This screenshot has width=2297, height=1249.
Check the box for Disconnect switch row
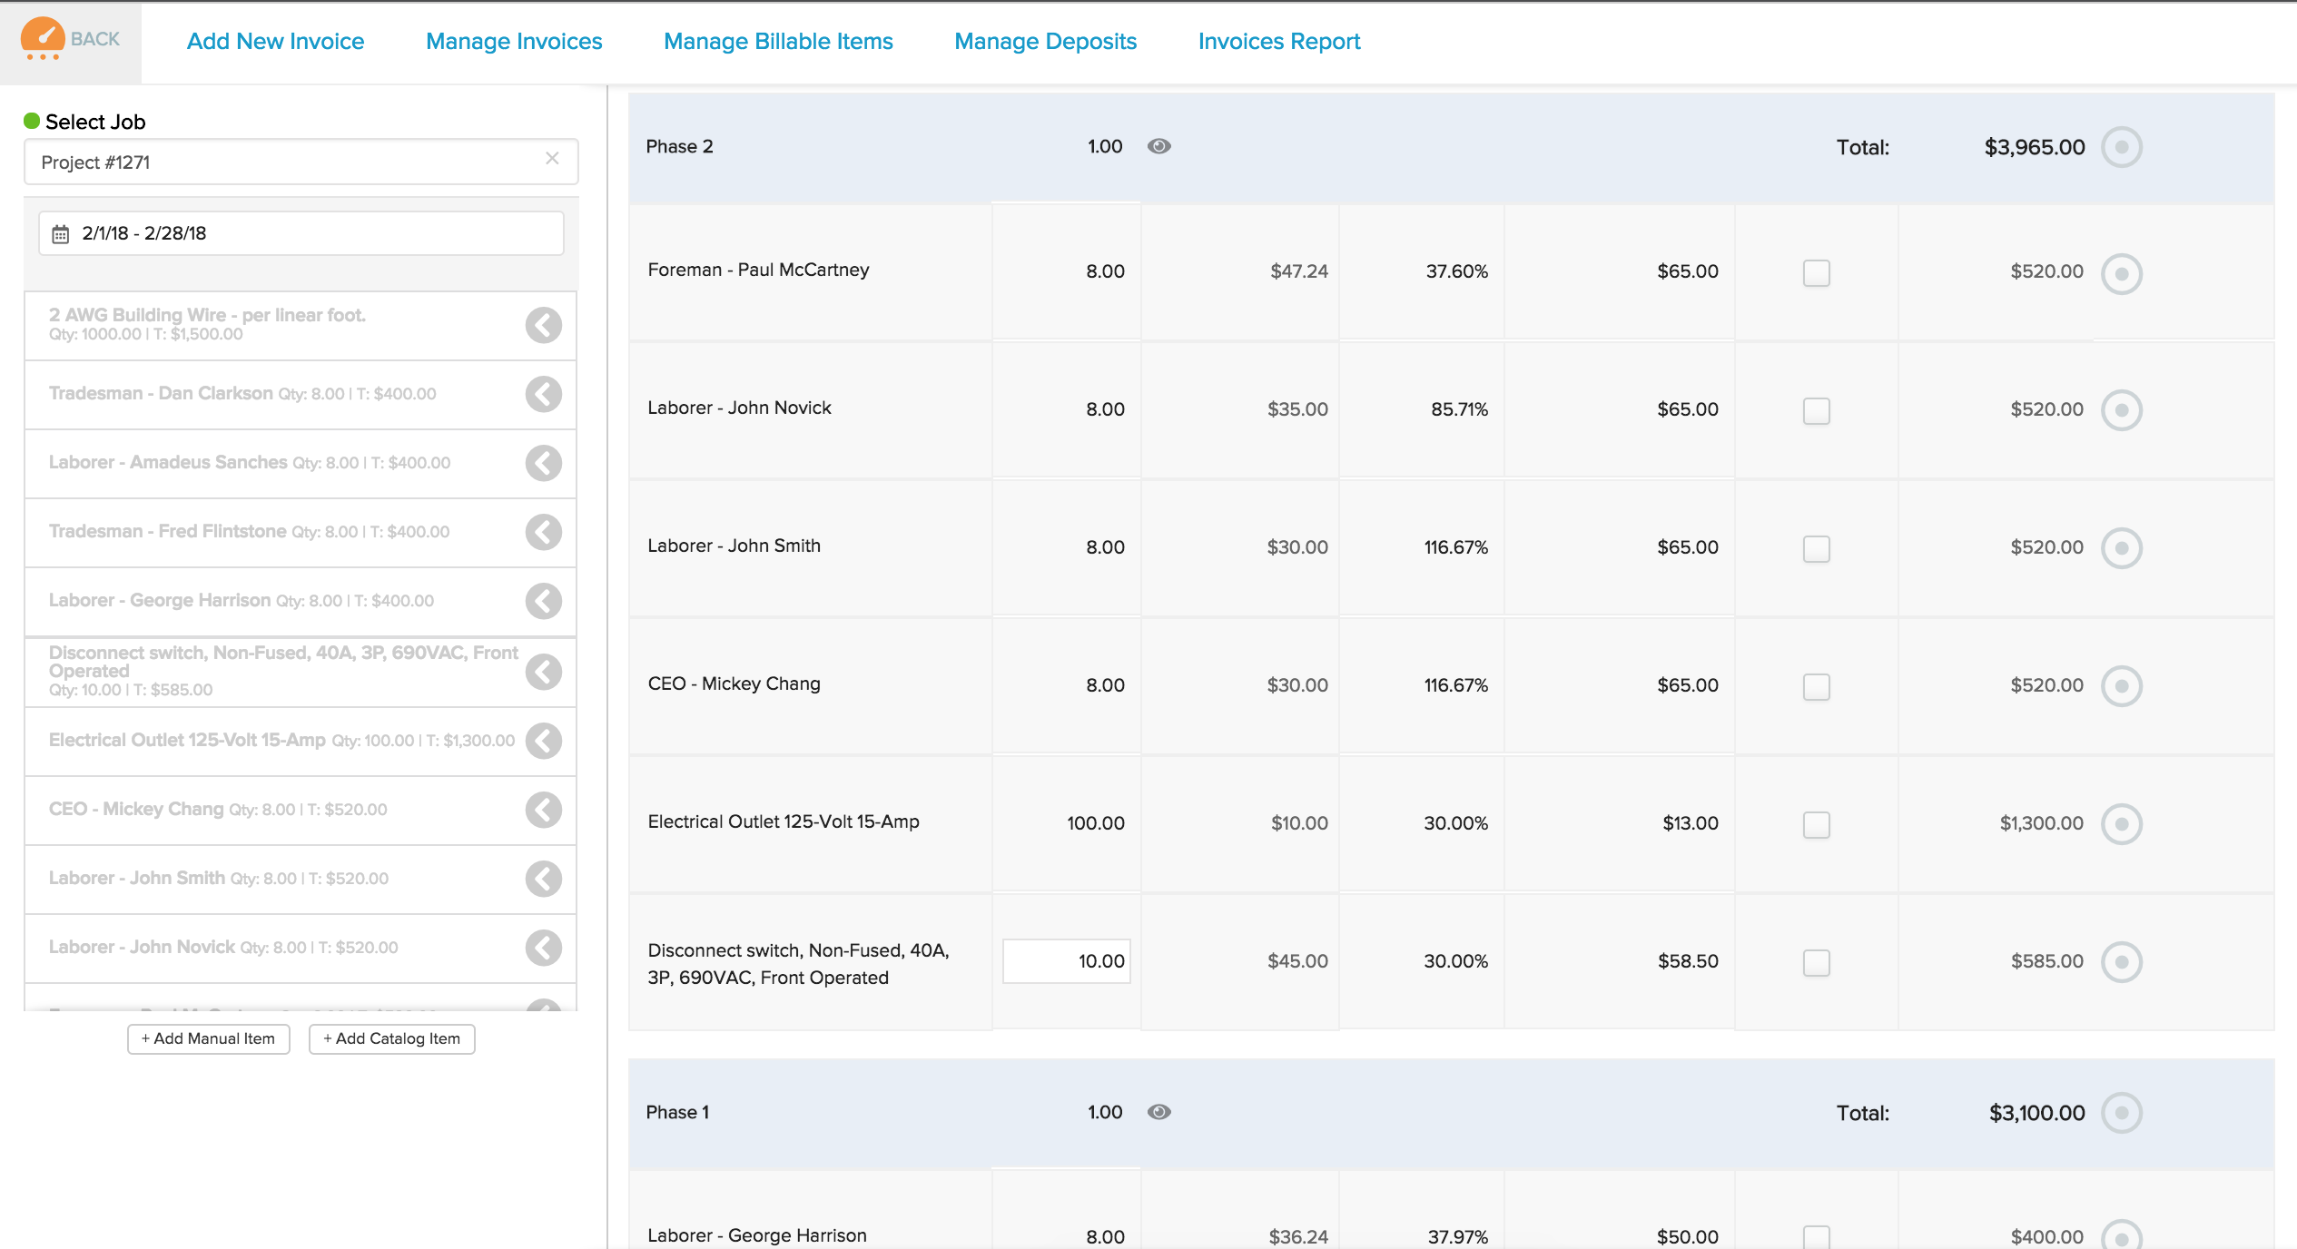[x=1816, y=962]
